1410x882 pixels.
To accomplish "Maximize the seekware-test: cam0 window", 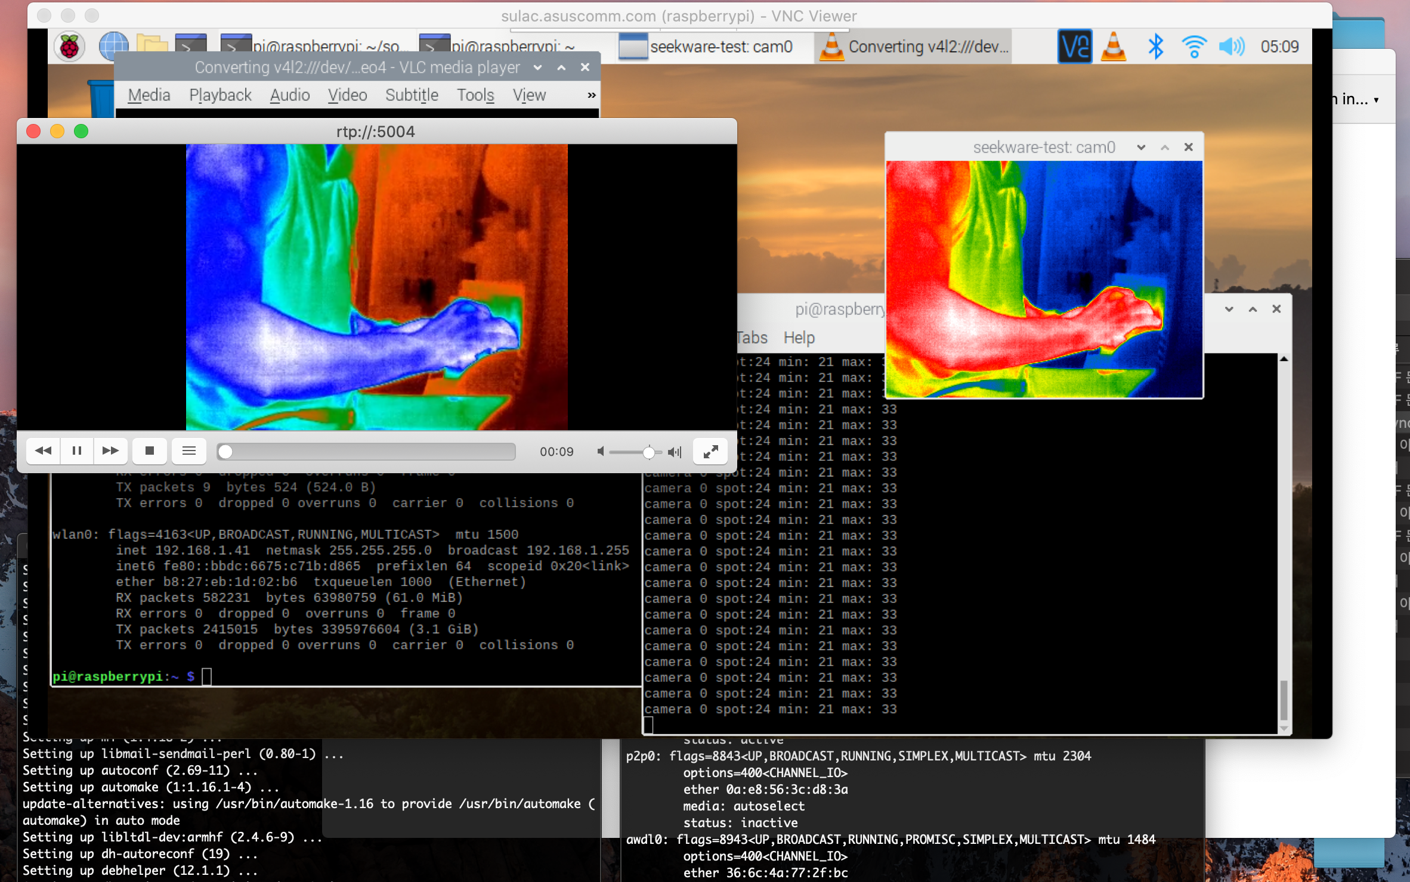I will click(1165, 147).
